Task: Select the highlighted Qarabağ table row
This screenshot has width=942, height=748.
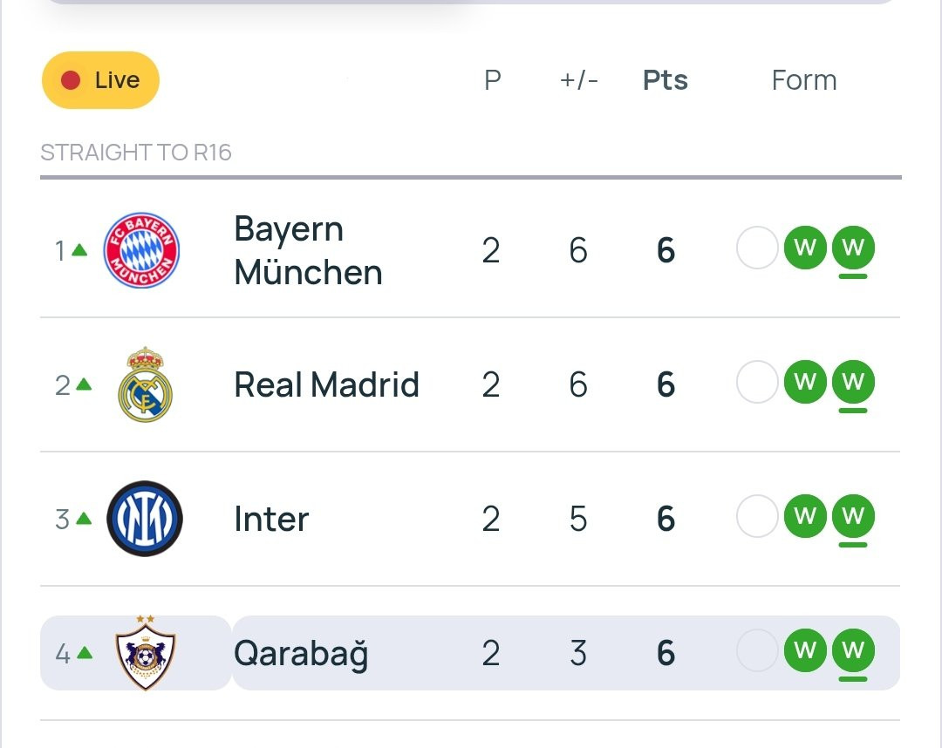Action: pos(470,653)
